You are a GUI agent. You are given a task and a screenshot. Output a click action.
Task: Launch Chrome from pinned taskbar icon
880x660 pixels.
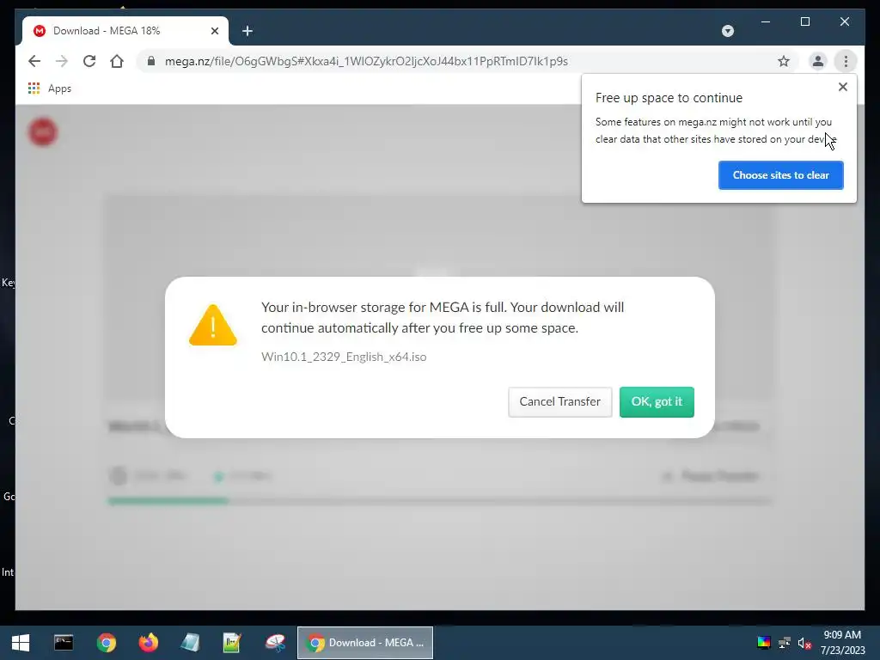coord(106,643)
